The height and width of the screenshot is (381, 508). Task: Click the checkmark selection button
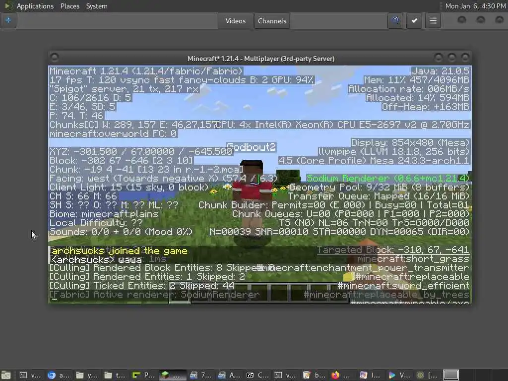[414, 21]
